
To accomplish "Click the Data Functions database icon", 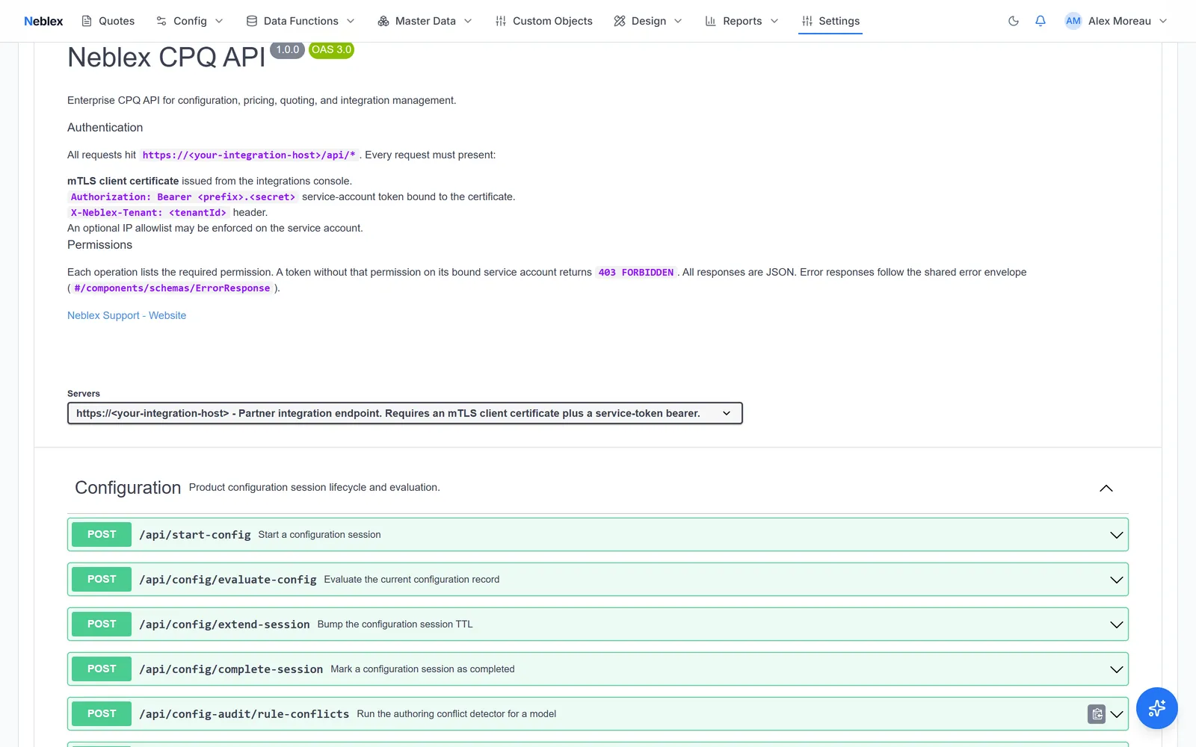I will click(x=252, y=21).
